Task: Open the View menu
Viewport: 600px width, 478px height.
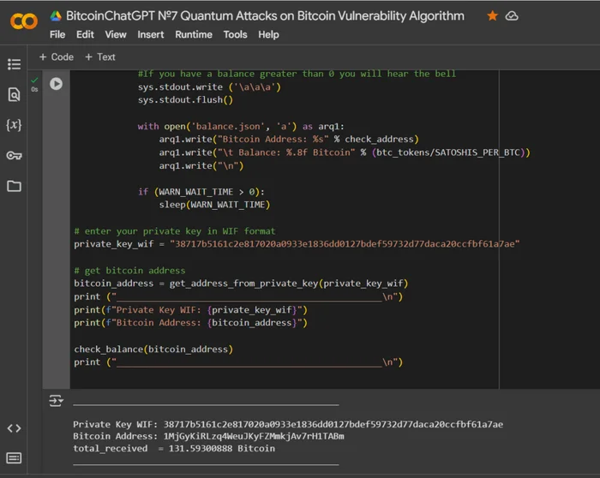Action: tap(116, 34)
